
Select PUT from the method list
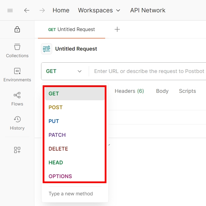pos(75,121)
